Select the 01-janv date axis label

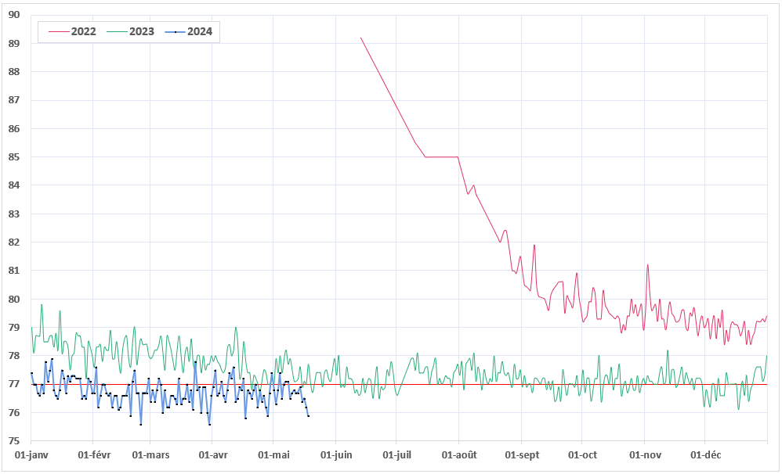(x=31, y=454)
